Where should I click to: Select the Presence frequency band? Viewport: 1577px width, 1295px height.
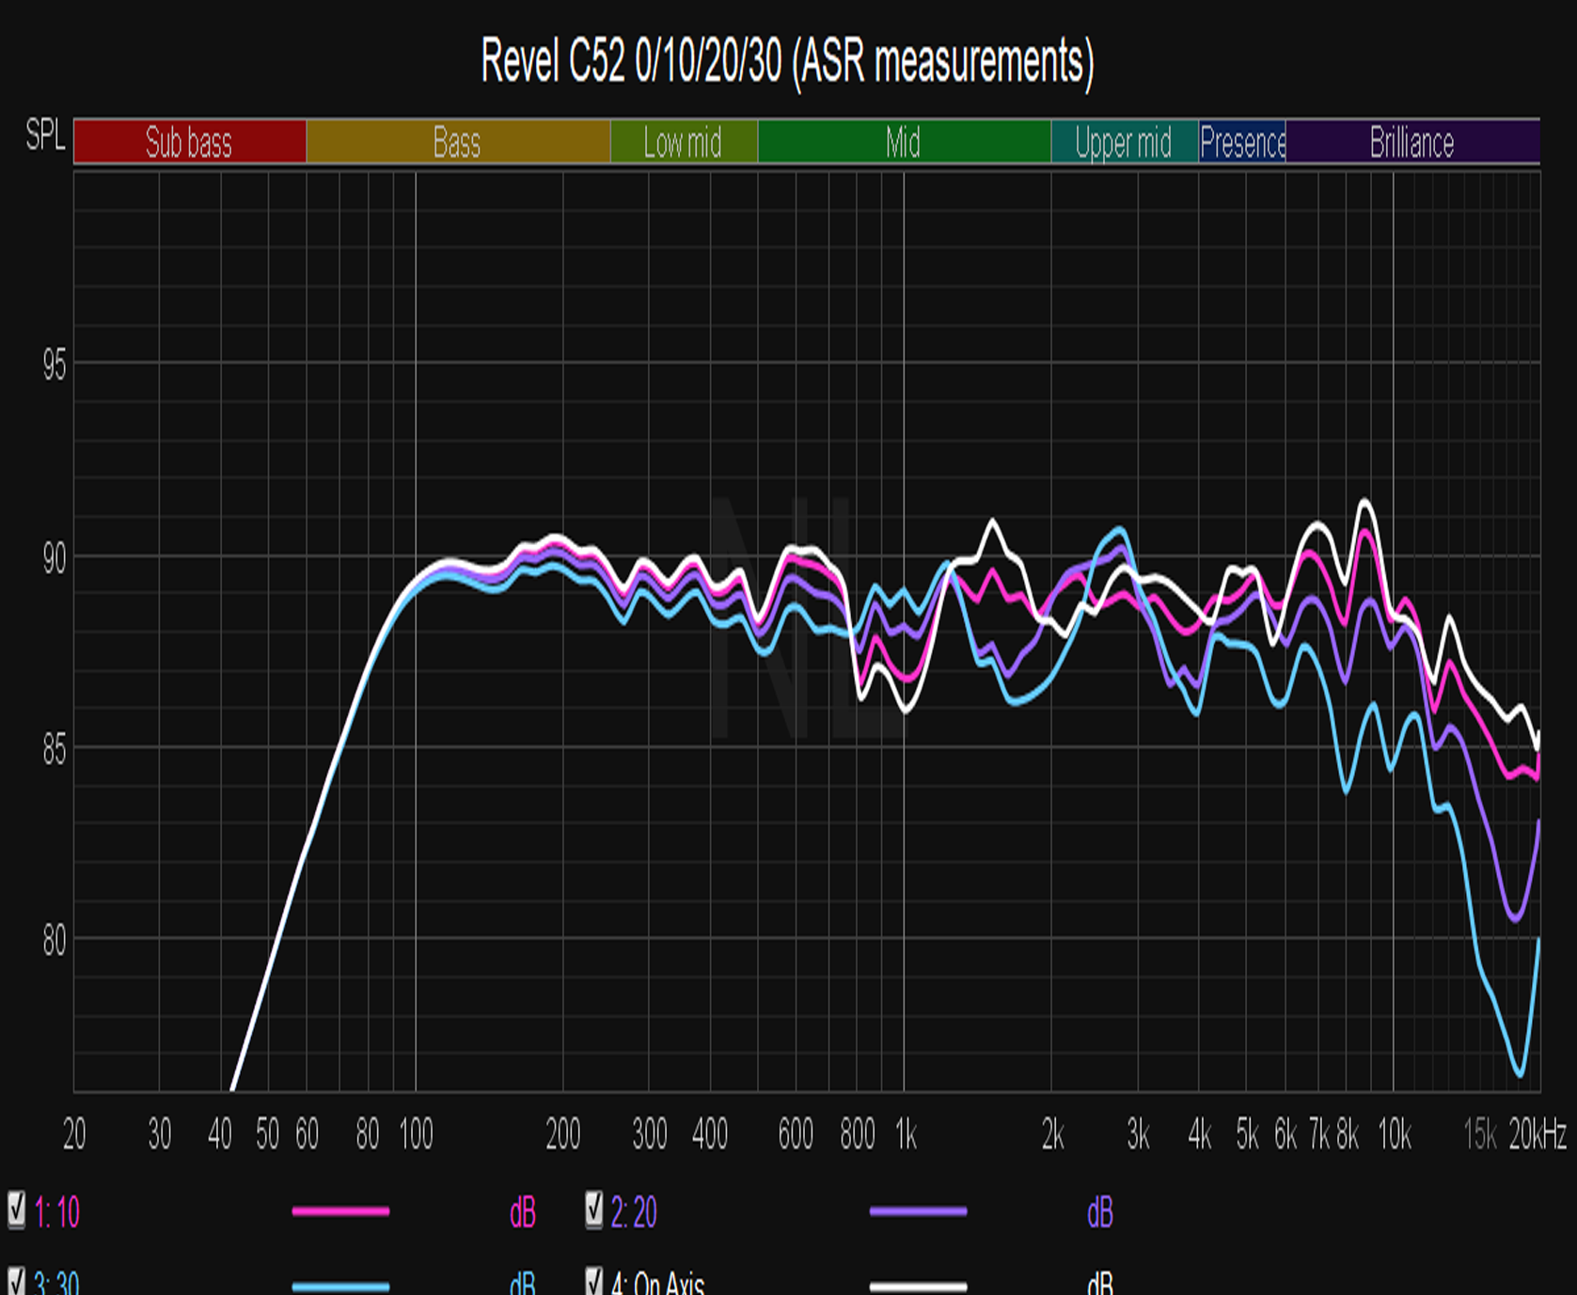[x=1242, y=142]
